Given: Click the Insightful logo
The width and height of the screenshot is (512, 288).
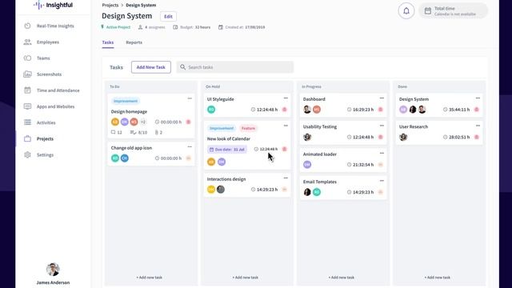Looking at the screenshot, I should pos(53,6).
